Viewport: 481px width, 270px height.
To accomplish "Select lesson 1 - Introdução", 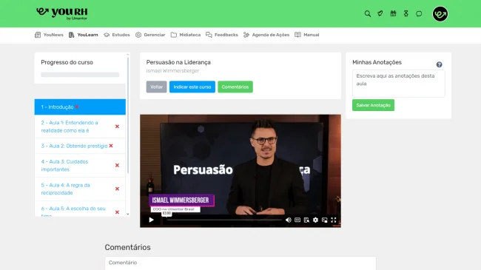I will tap(80, 107).
